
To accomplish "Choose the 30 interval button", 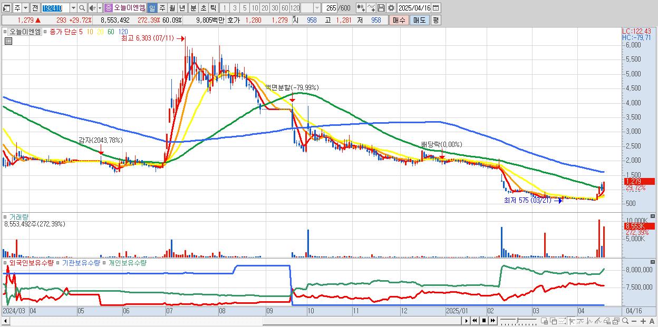I will [275, 8].
